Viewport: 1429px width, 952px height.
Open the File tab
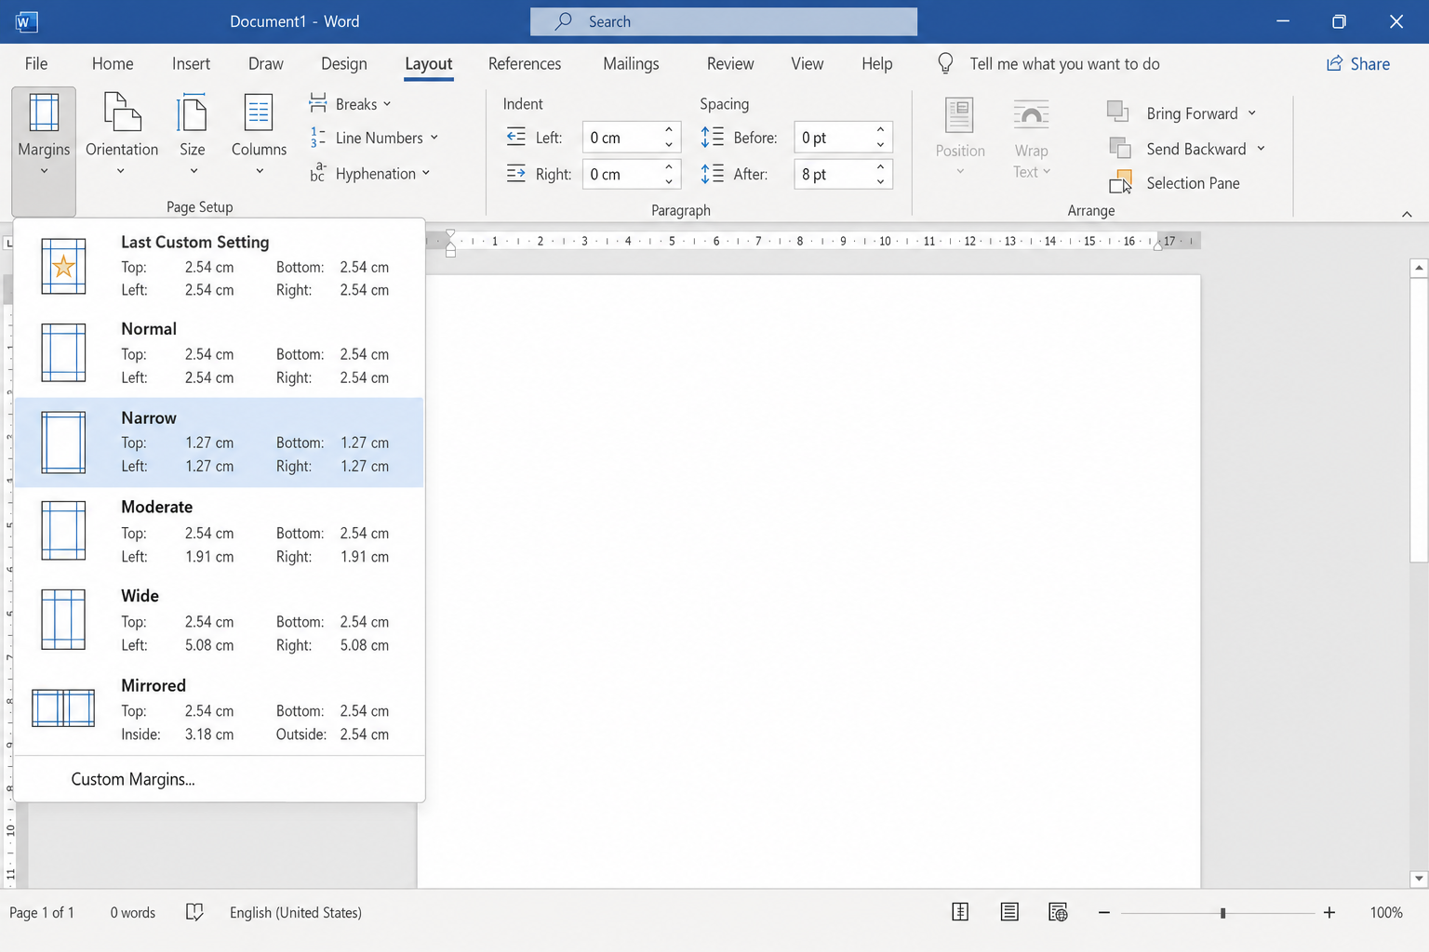click(36, 63)
